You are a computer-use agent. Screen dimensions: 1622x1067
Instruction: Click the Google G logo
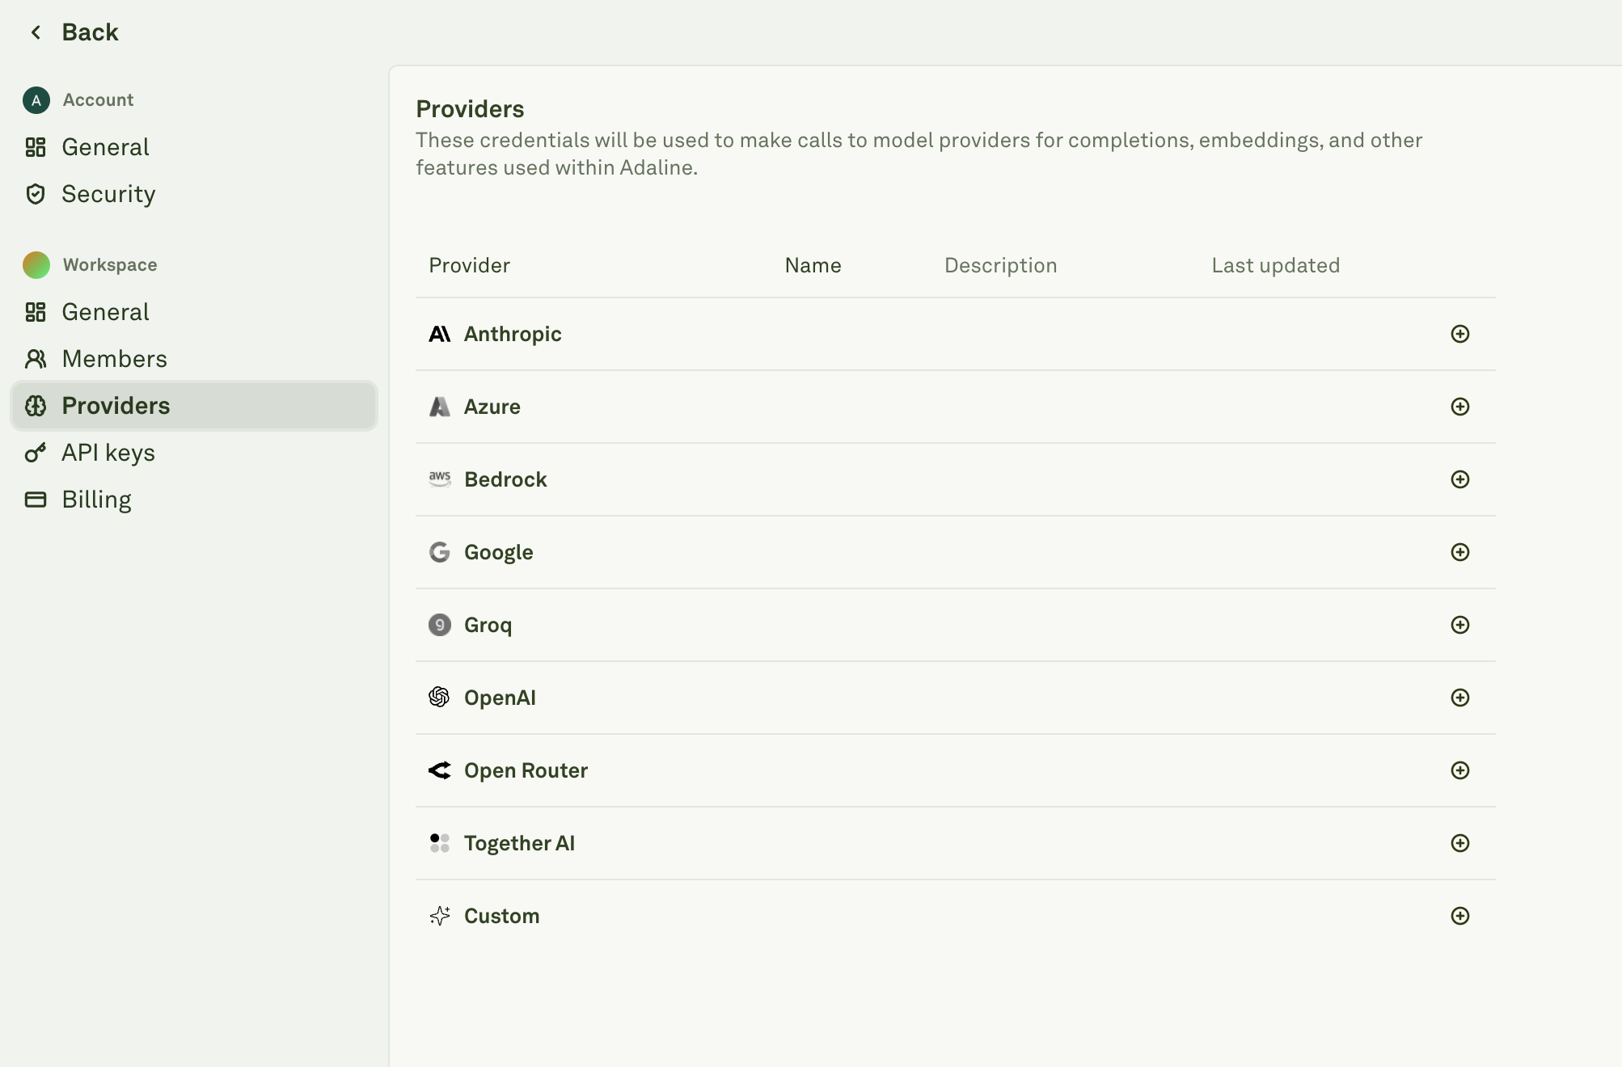pos(439,552)
